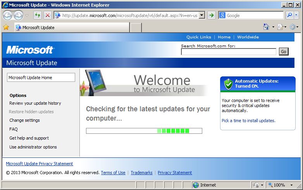Click Pick a time to install updates
Screen dimensions: 303x190
pos(248,121)
